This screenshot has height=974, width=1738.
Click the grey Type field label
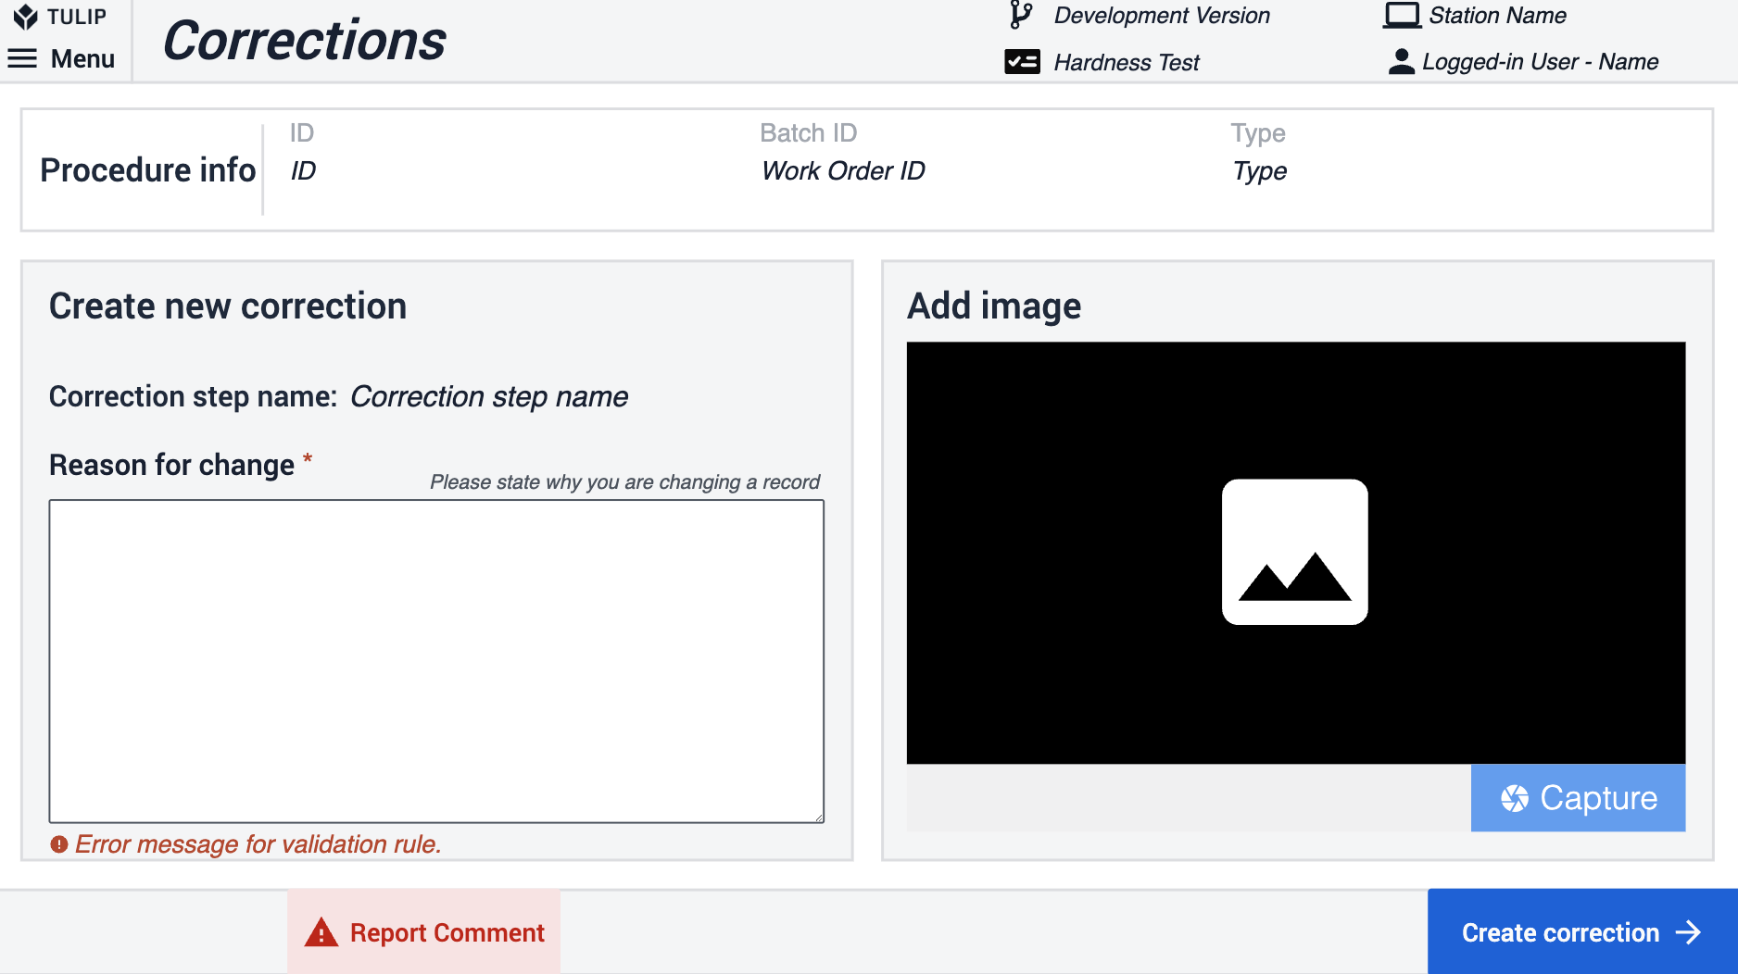1258,133
